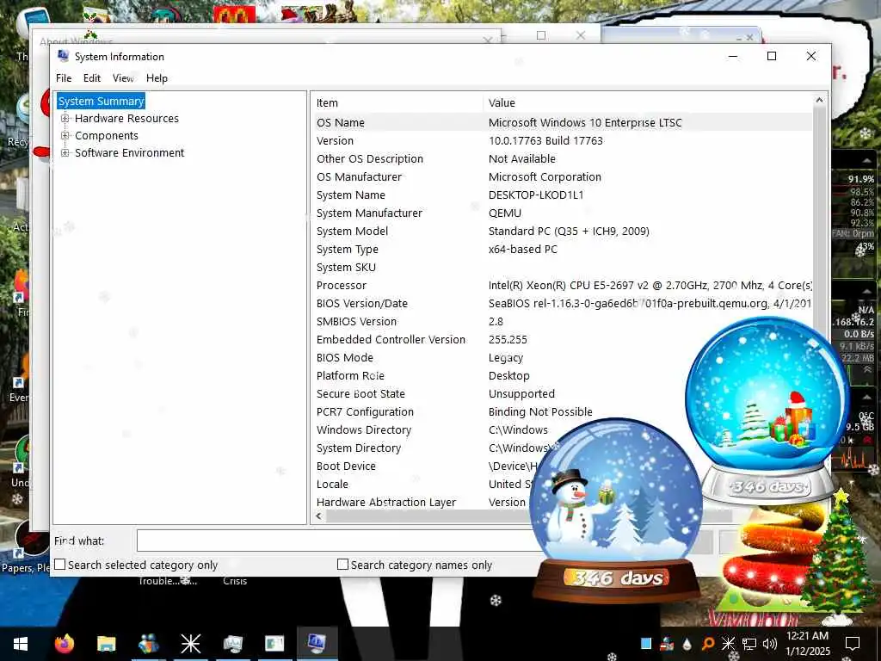Viewport: 881px width, 661px height.
Task: Click the horizontal scrollbar left arrow
Action: [318, 516]
